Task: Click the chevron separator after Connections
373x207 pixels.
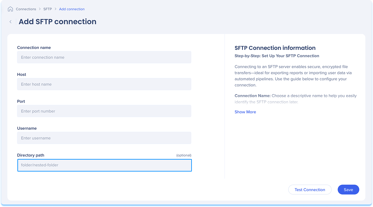Action: [40, 9]
